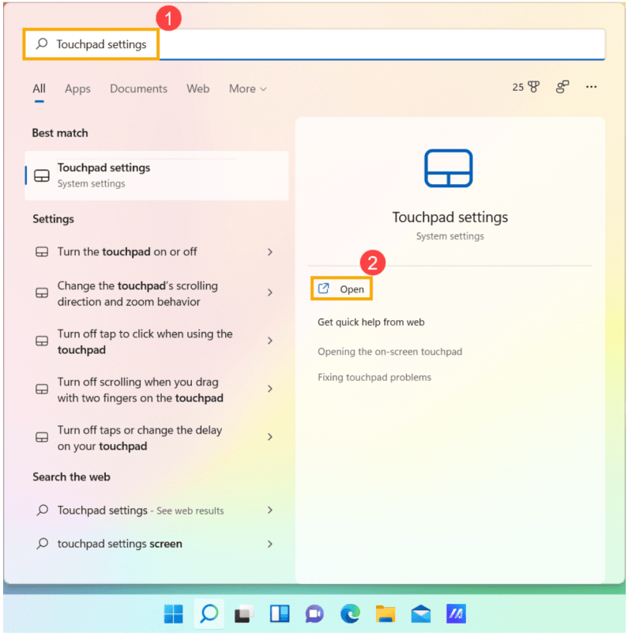
Task: Expand chevron for 'Touchpad settings - See web results'
Action: click(x=270, y=510)
